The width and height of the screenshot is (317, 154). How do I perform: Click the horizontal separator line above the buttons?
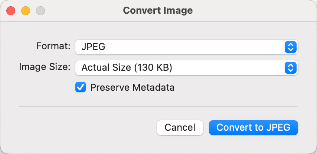[158, 107]
